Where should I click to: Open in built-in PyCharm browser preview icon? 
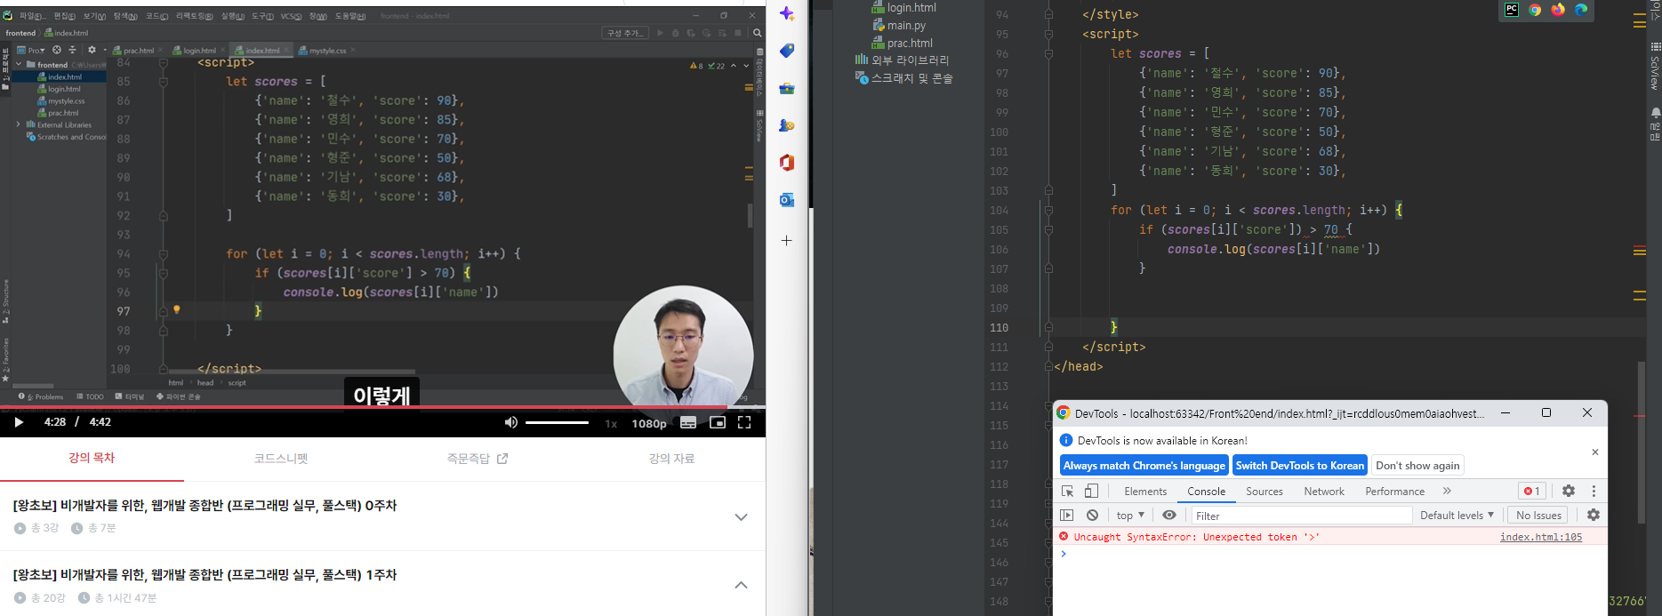coord(1512,10)
